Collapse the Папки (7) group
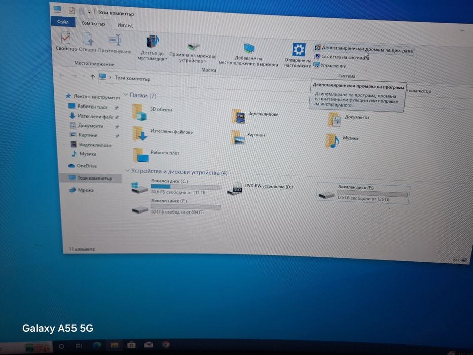 point(126,95)
